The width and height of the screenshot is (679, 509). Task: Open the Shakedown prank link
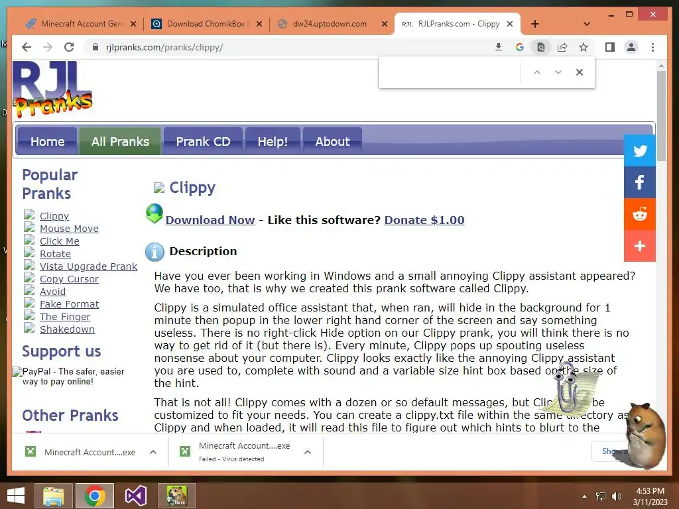click(67, 329)
